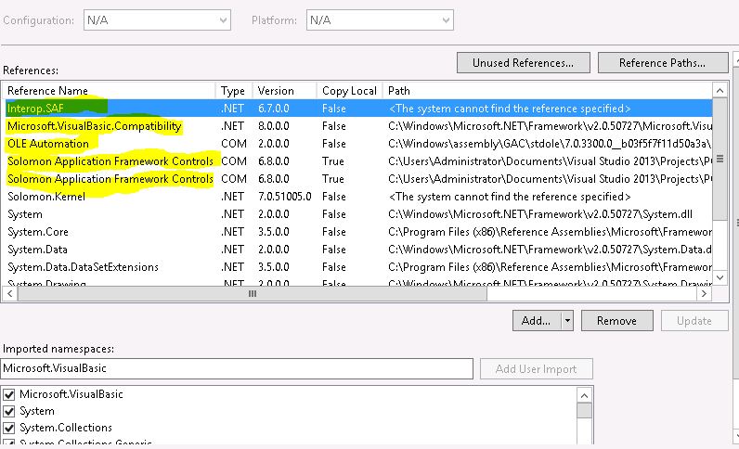Click the namespaces list scrollbar thumb
Screen dimensions: 739x449
coord(584,410)
